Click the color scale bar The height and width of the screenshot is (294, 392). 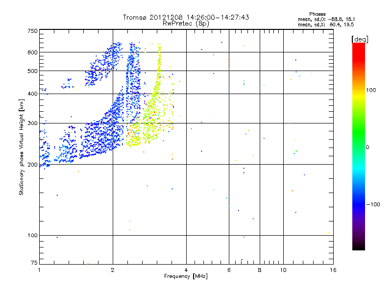point(359,146)
